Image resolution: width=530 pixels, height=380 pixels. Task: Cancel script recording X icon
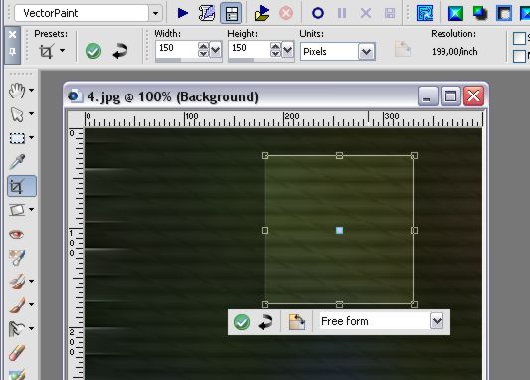pyautogui.click(x=366, y=13)
